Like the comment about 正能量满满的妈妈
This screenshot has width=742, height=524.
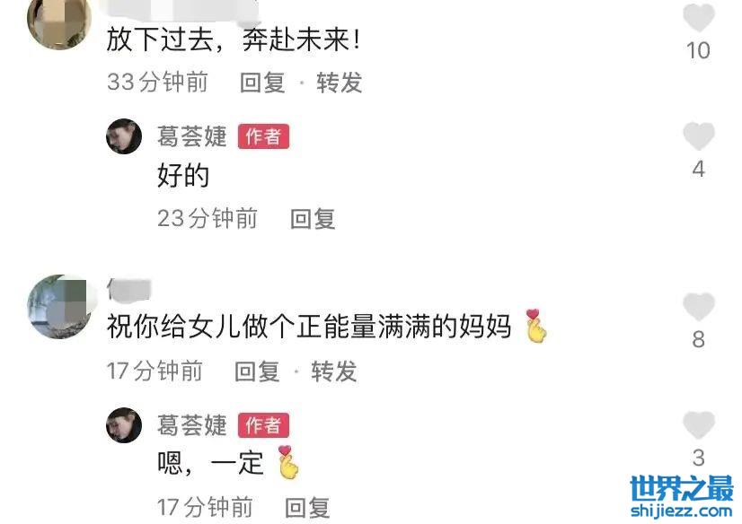[699, 307]
